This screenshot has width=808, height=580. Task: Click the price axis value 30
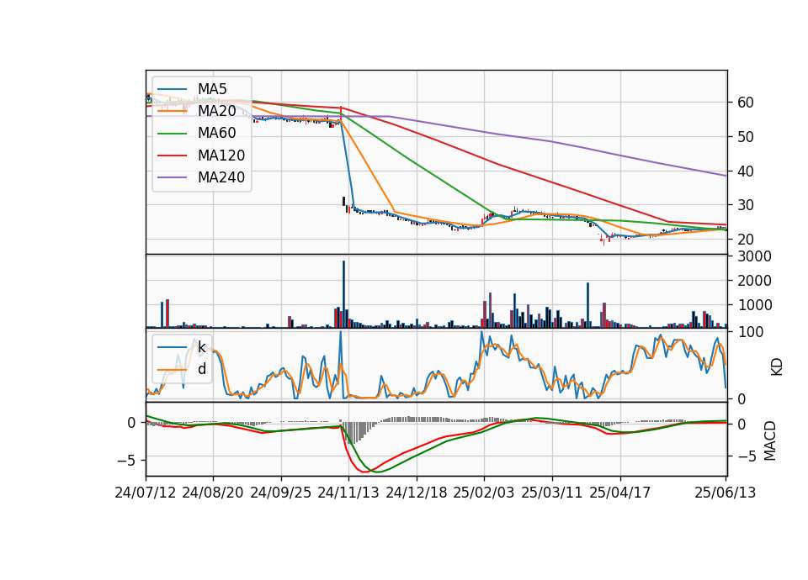coord(746,205)
